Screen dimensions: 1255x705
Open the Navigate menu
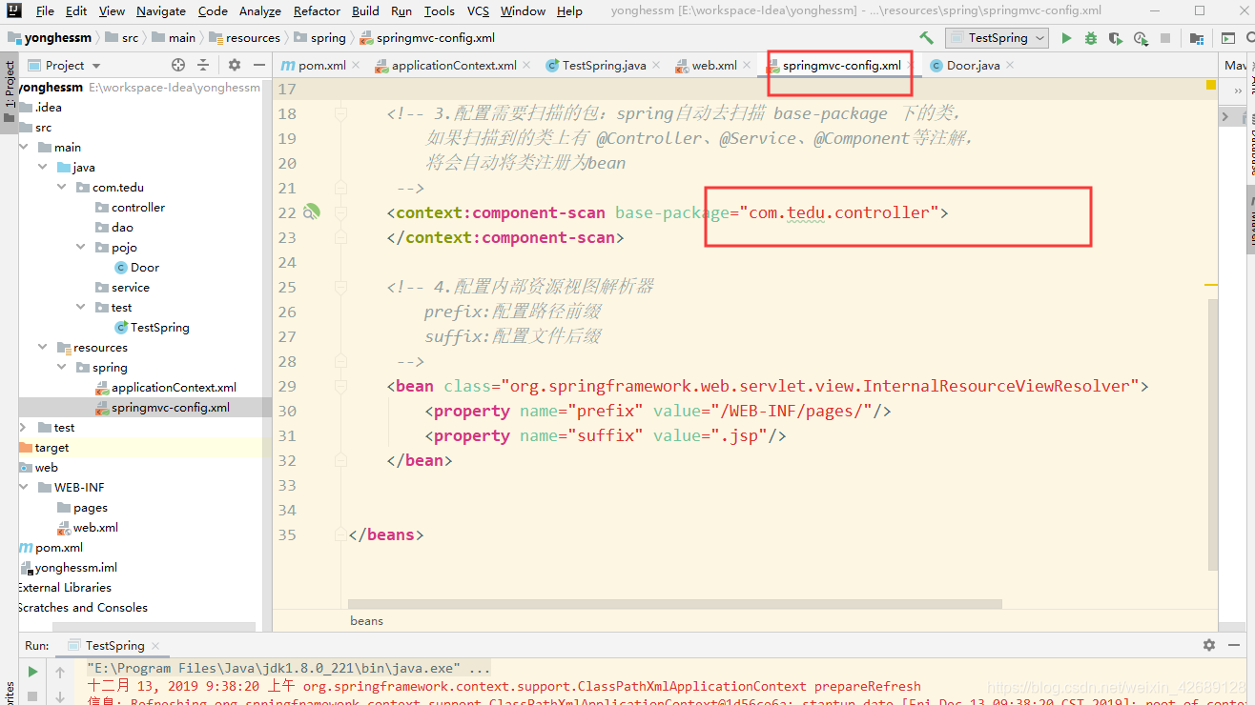tap(161, 11)
